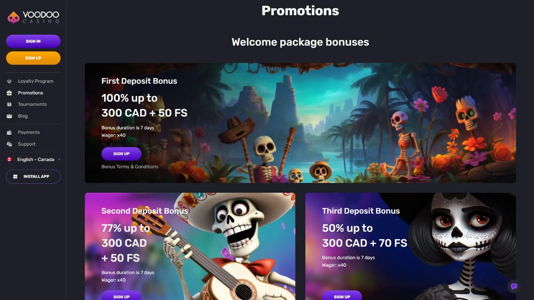This screenshot has width=534, height=300.
Task: Open Bonus Terms & Conditions link
Action: [x=130, y=167]
